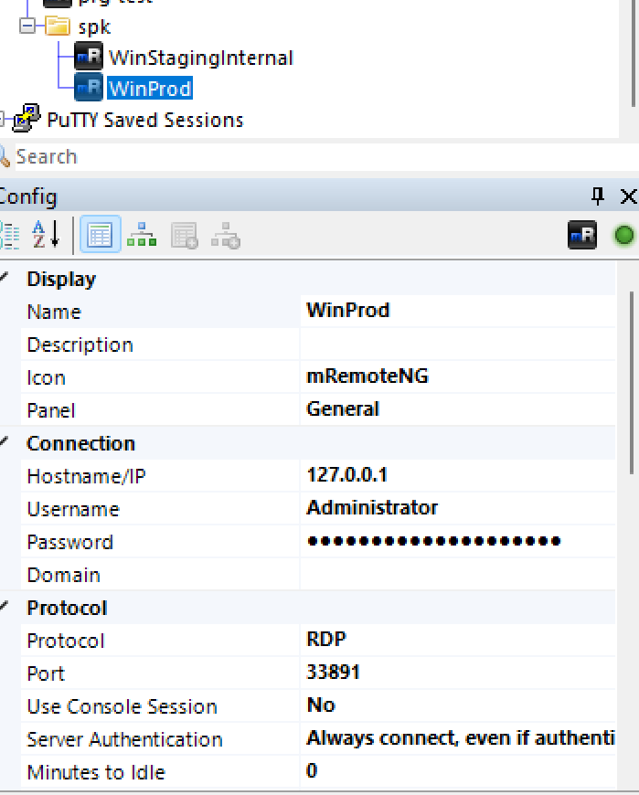Select the spk folder icon
Screen dimensions: 639x795
(x=58, y=26)
